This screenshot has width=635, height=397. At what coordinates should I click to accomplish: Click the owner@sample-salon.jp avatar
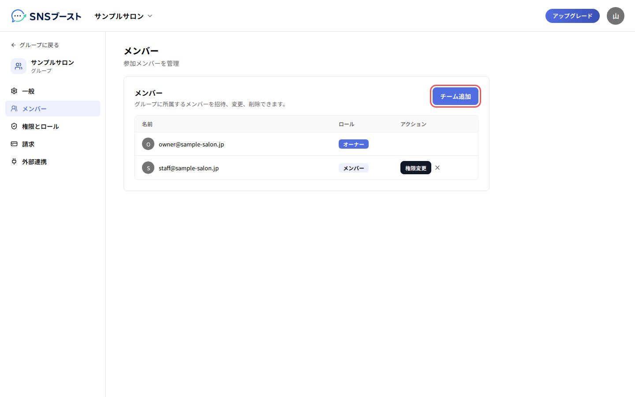pos(148,144)
